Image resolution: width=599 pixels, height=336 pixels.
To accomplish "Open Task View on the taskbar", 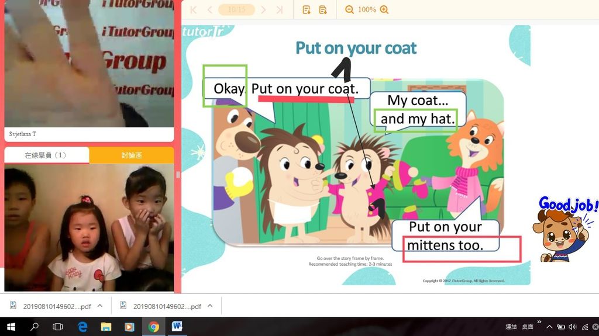I will [58, 327].
